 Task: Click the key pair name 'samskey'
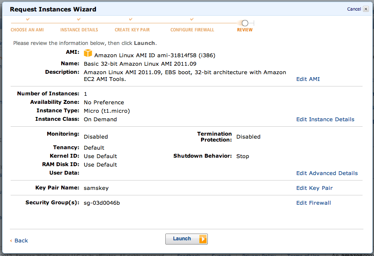click(96, 188)
